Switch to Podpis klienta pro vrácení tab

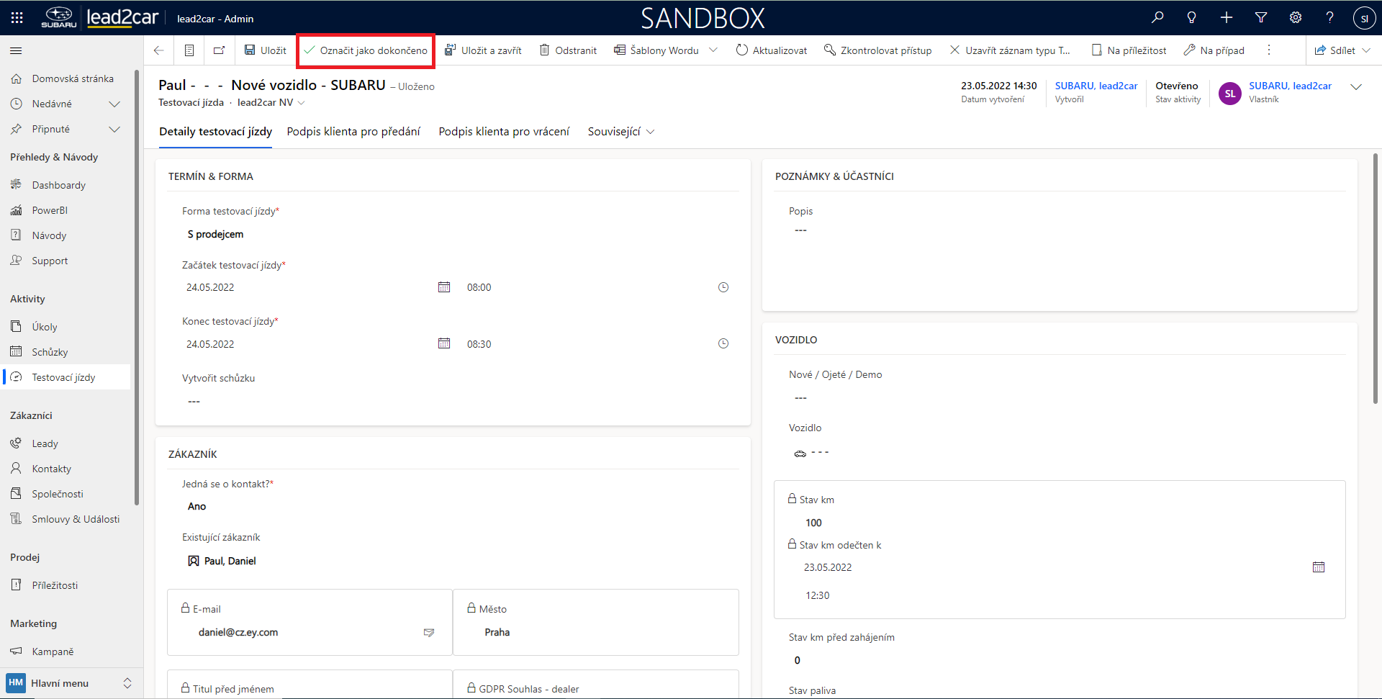click(504, 132)
